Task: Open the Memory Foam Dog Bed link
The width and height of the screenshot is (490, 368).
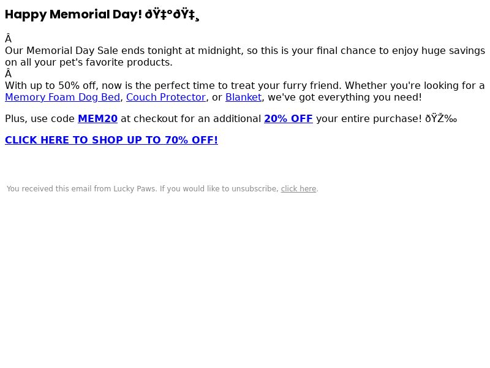Action: point(62,98)
